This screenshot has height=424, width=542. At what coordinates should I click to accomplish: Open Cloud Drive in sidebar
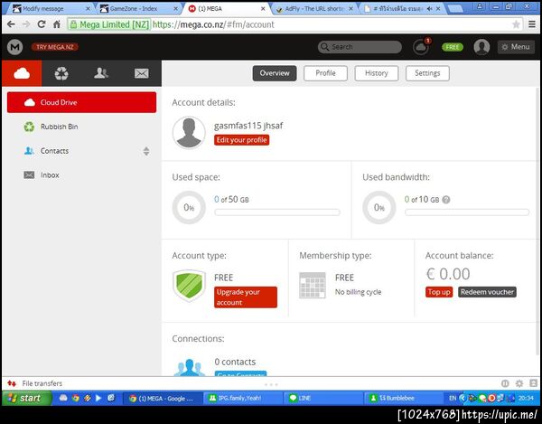(x=81, y=102)
